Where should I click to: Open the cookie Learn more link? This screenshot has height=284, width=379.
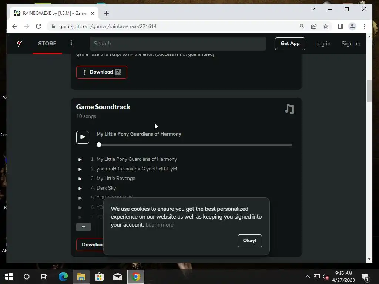click(x=159, y=225)
